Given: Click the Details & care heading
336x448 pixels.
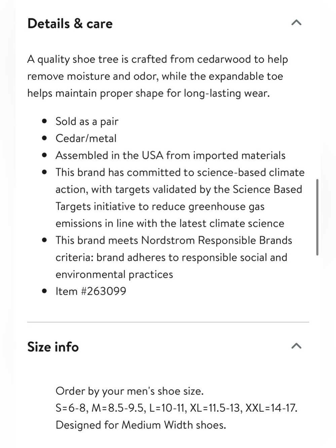Looking at the screenshot, I should 70,24.
